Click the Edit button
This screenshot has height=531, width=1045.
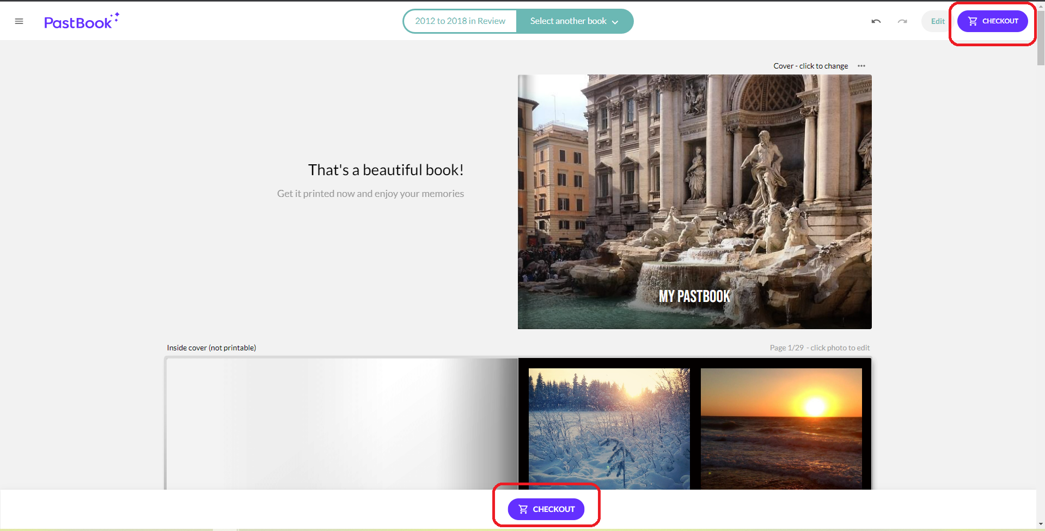point(937,21)
